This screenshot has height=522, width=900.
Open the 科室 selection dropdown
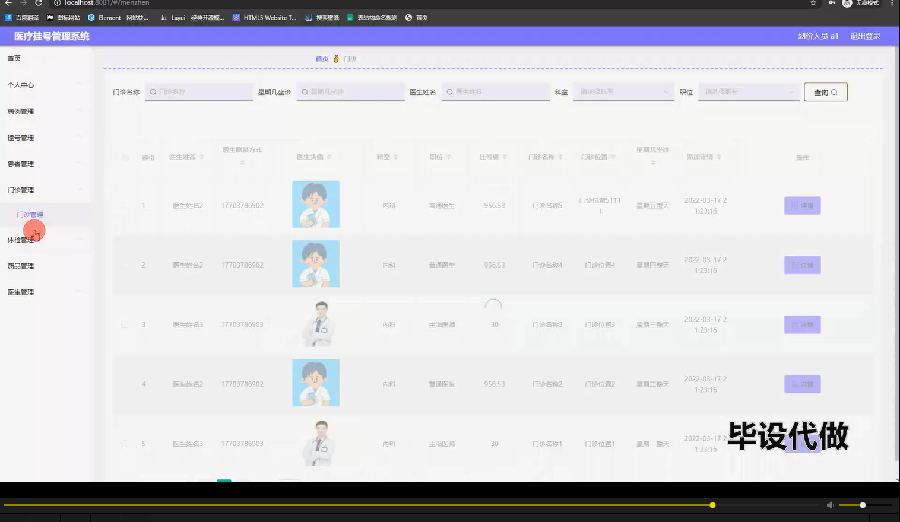(x=623, y=92)
